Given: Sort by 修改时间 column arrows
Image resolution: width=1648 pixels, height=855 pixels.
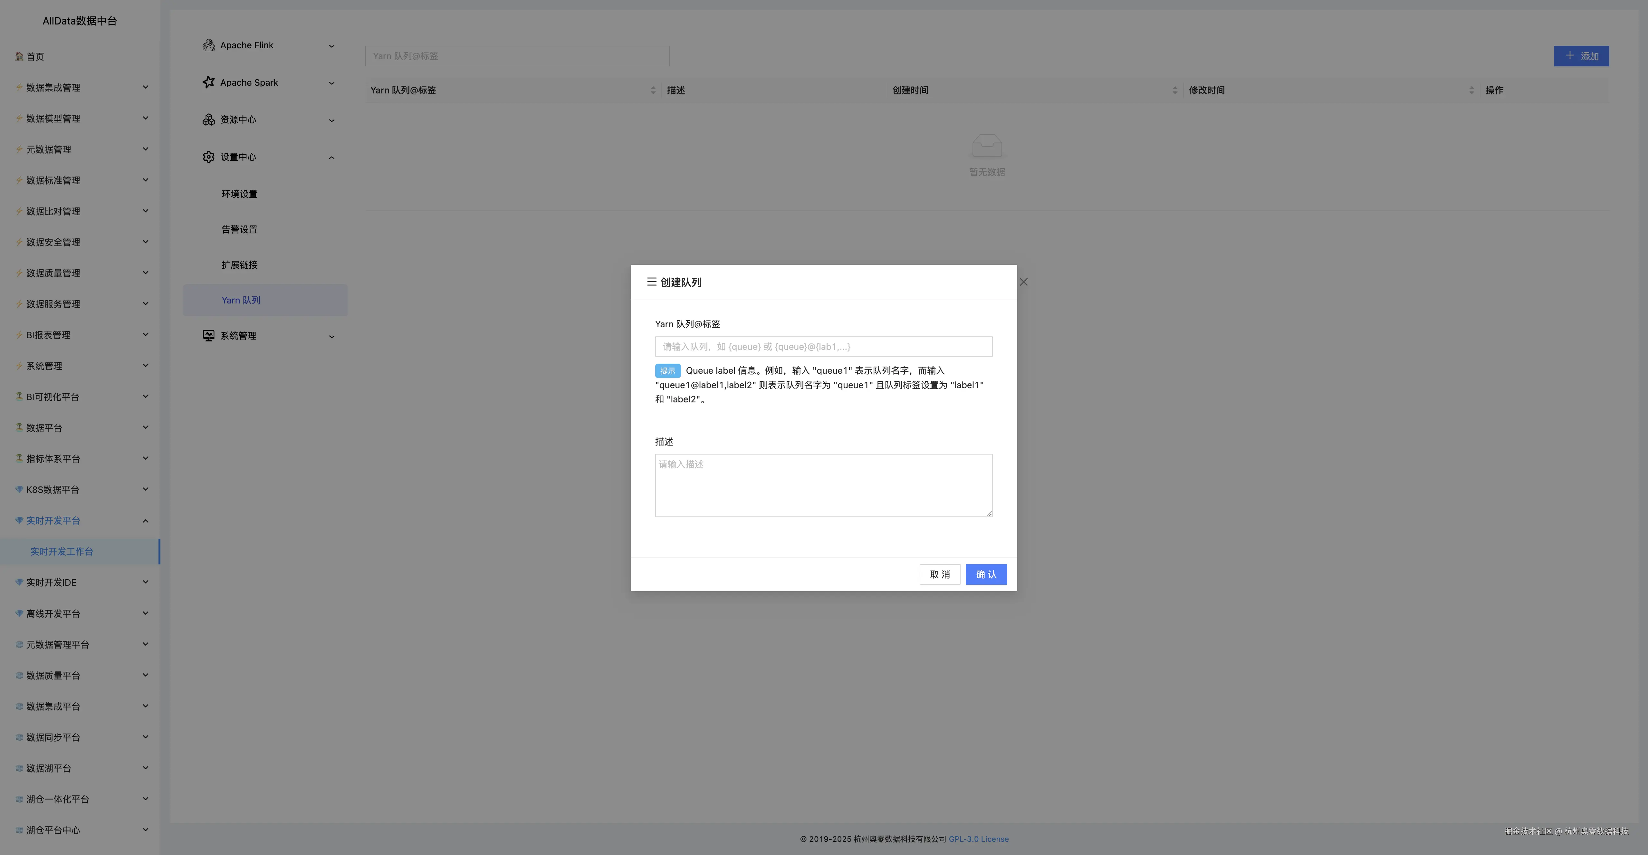Looking at the screenshot, I should point(1471,90).
